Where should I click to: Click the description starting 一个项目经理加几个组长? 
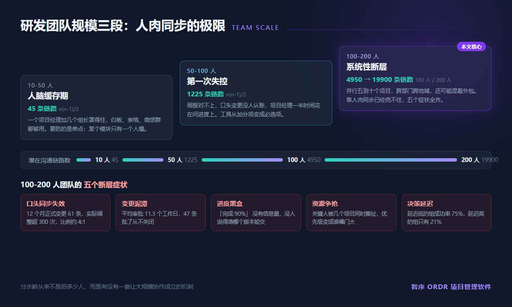pos(94,124)
